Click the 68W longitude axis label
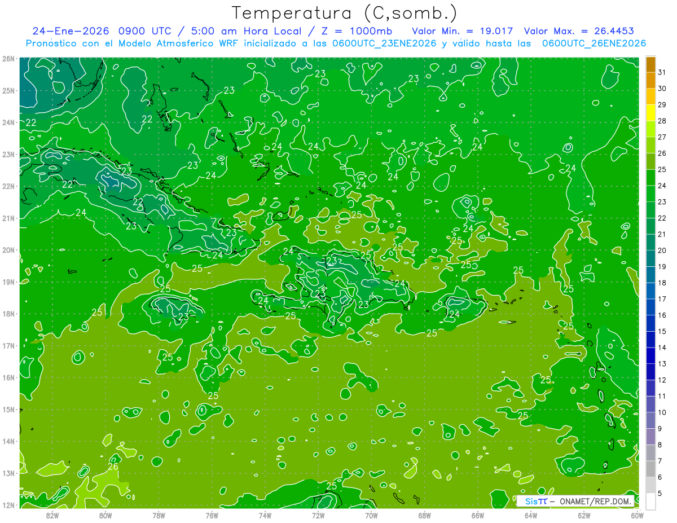Screen dimensions: 677x523 425,515
